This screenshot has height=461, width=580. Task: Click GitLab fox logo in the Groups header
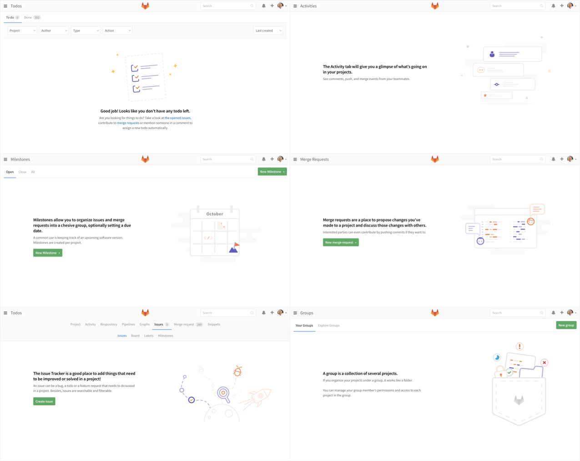pyautogui.click(x=435, y=313)
